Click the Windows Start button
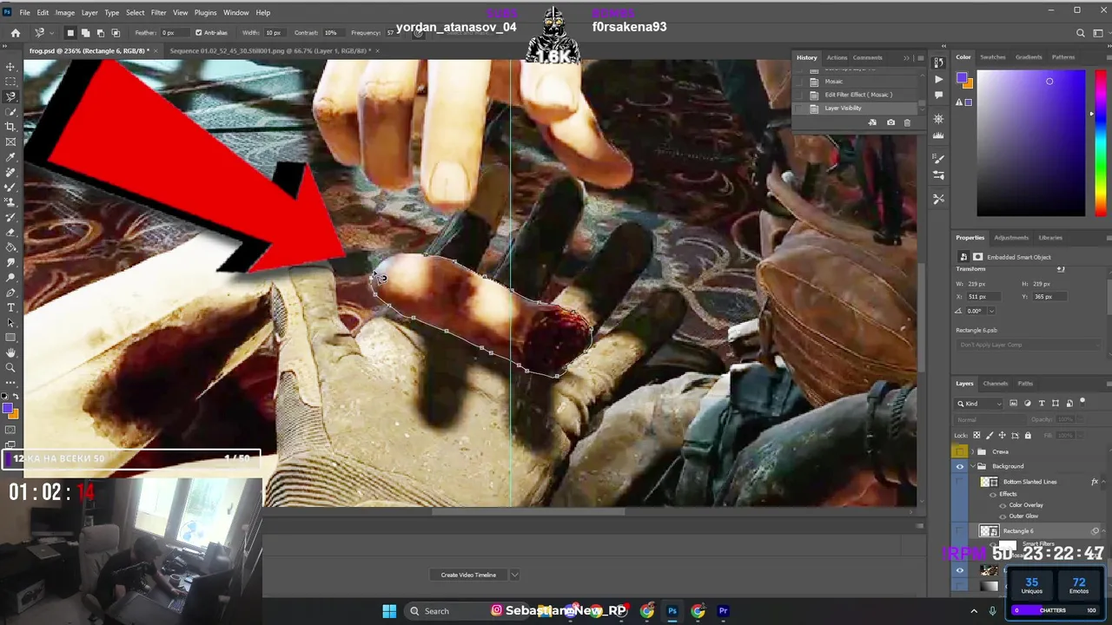This screenshot has height=625, width=1112. tap(389, 611)
